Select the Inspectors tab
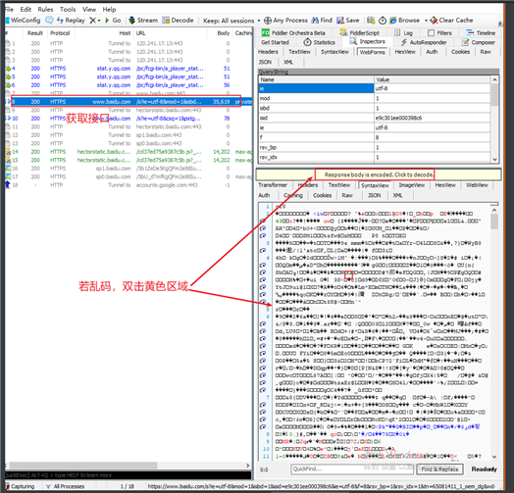 click(x=367, y=41)
